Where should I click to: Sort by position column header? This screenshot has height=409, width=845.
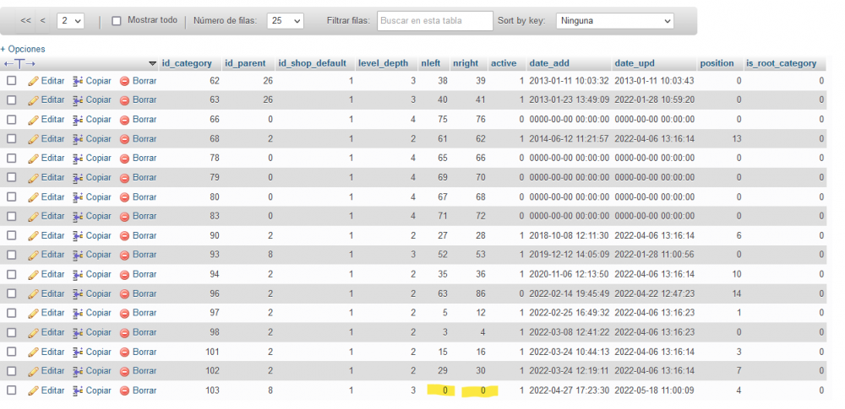coord(717,63)
